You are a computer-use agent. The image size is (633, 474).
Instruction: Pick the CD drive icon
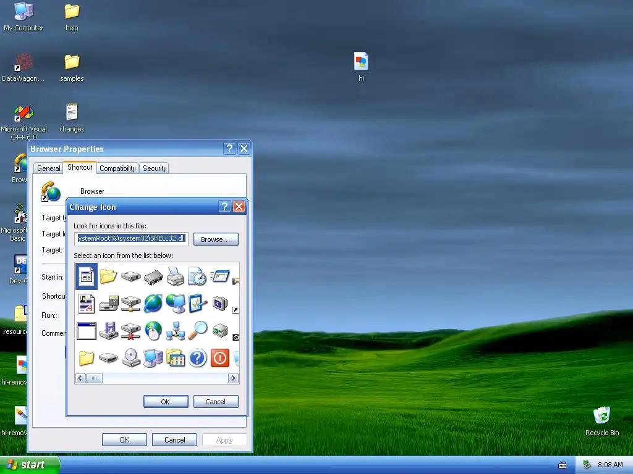[x=131, y=358]
